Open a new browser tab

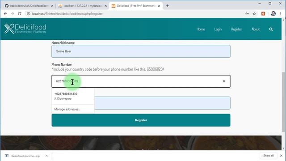pyautogui.click(x=168, y=6)
